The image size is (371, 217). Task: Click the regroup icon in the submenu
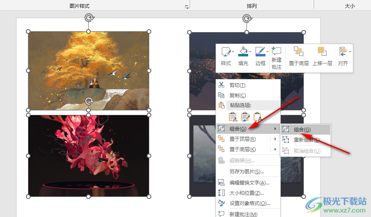286,140
